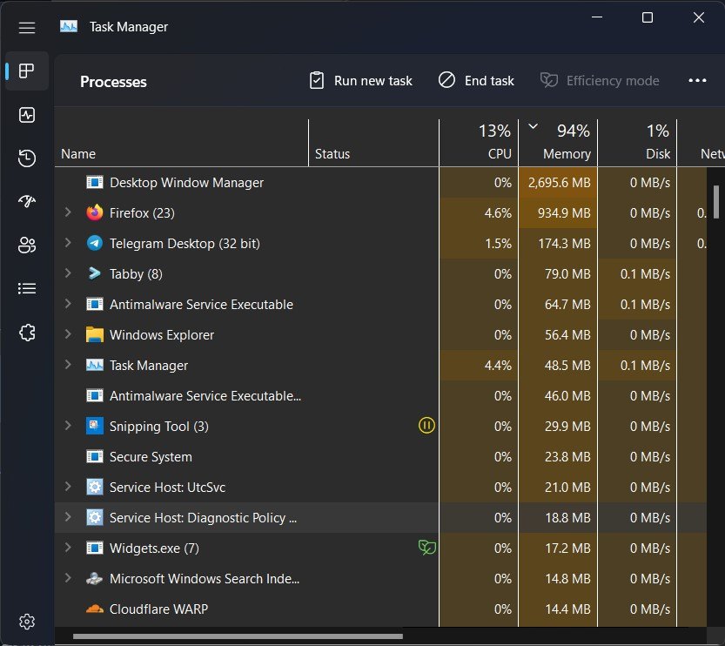Expand Service Host: UtcSvc group
725x646 pixels.
(68, 487)
